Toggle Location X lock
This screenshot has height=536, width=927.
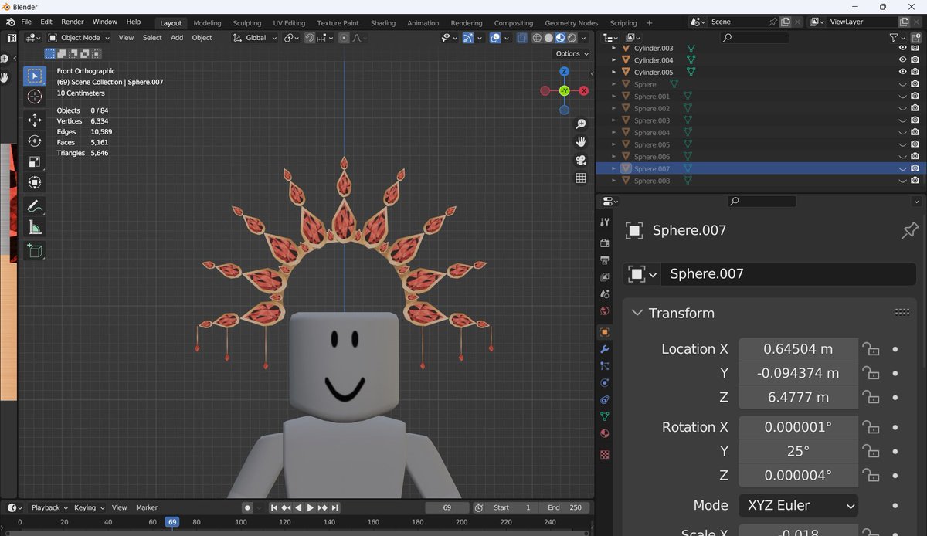871,349
